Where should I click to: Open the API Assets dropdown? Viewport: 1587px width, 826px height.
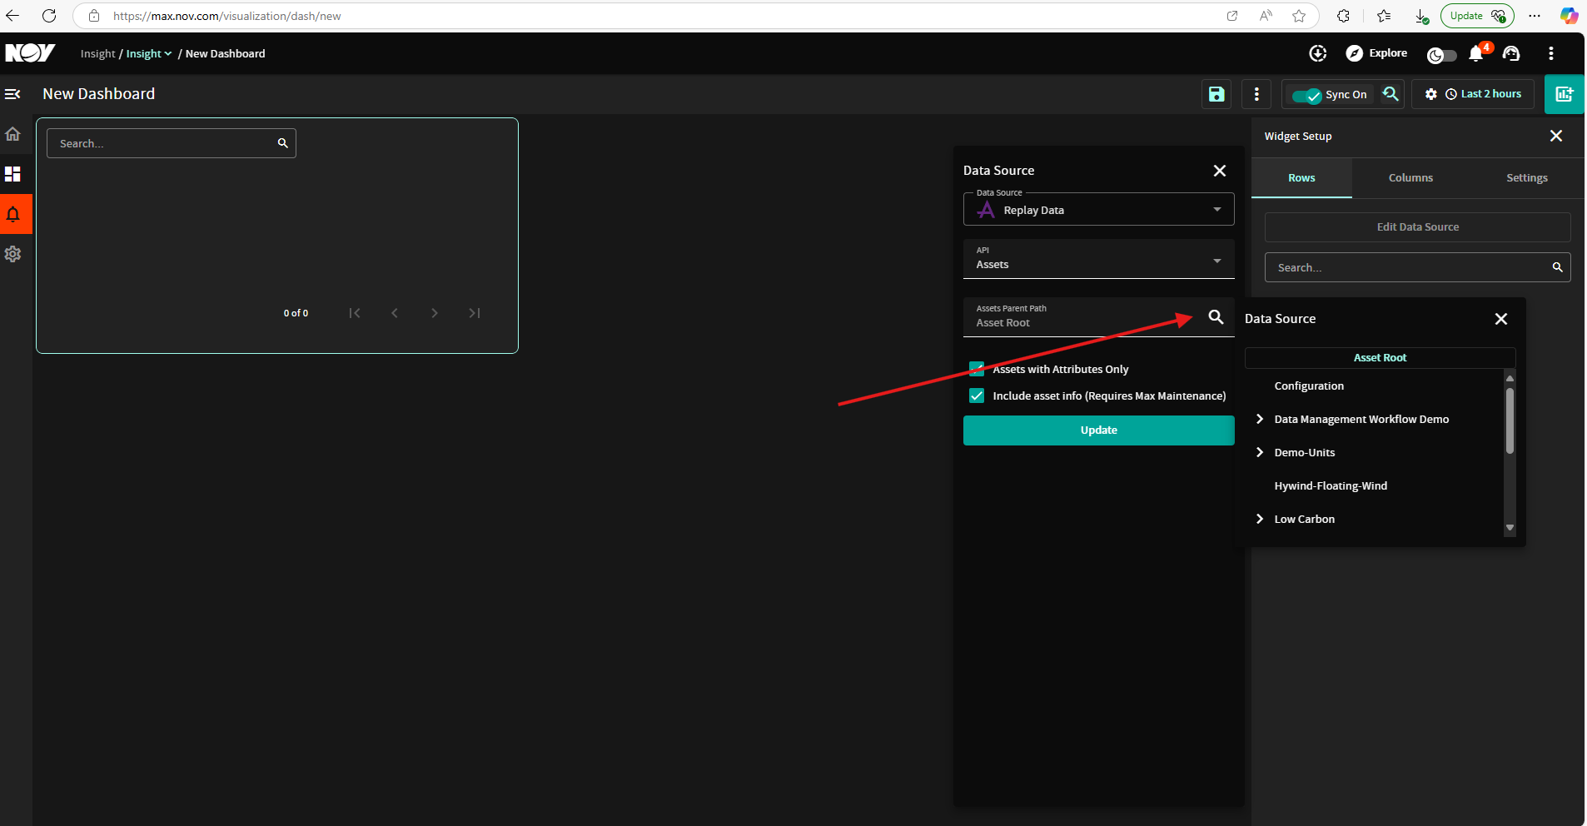[1098, 259]
